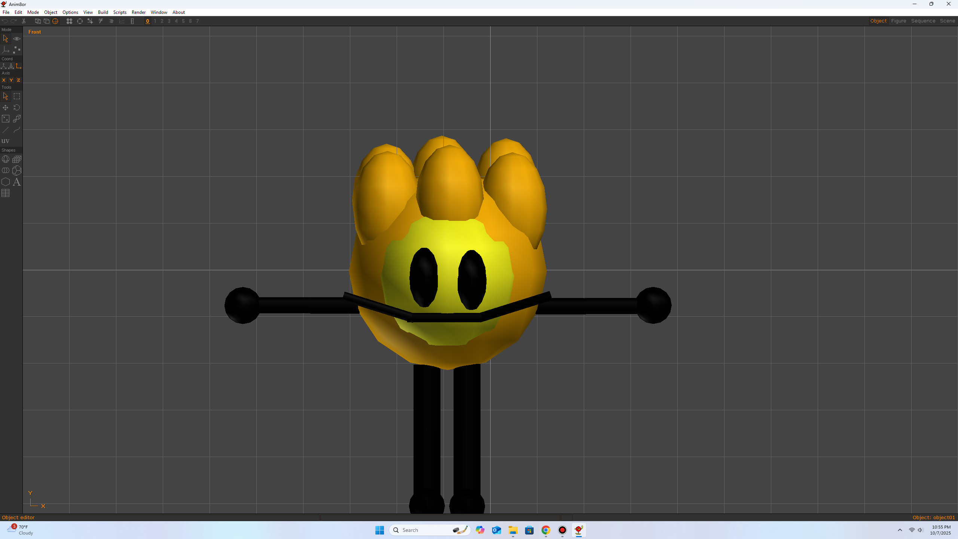Open the Scripts menu
The width and height of the screenshot is (958, 539).
point(120,12)
